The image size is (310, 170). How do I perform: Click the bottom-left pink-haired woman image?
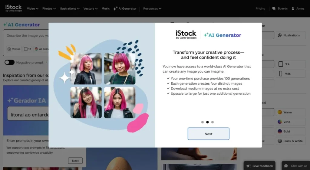coord(86,103)
